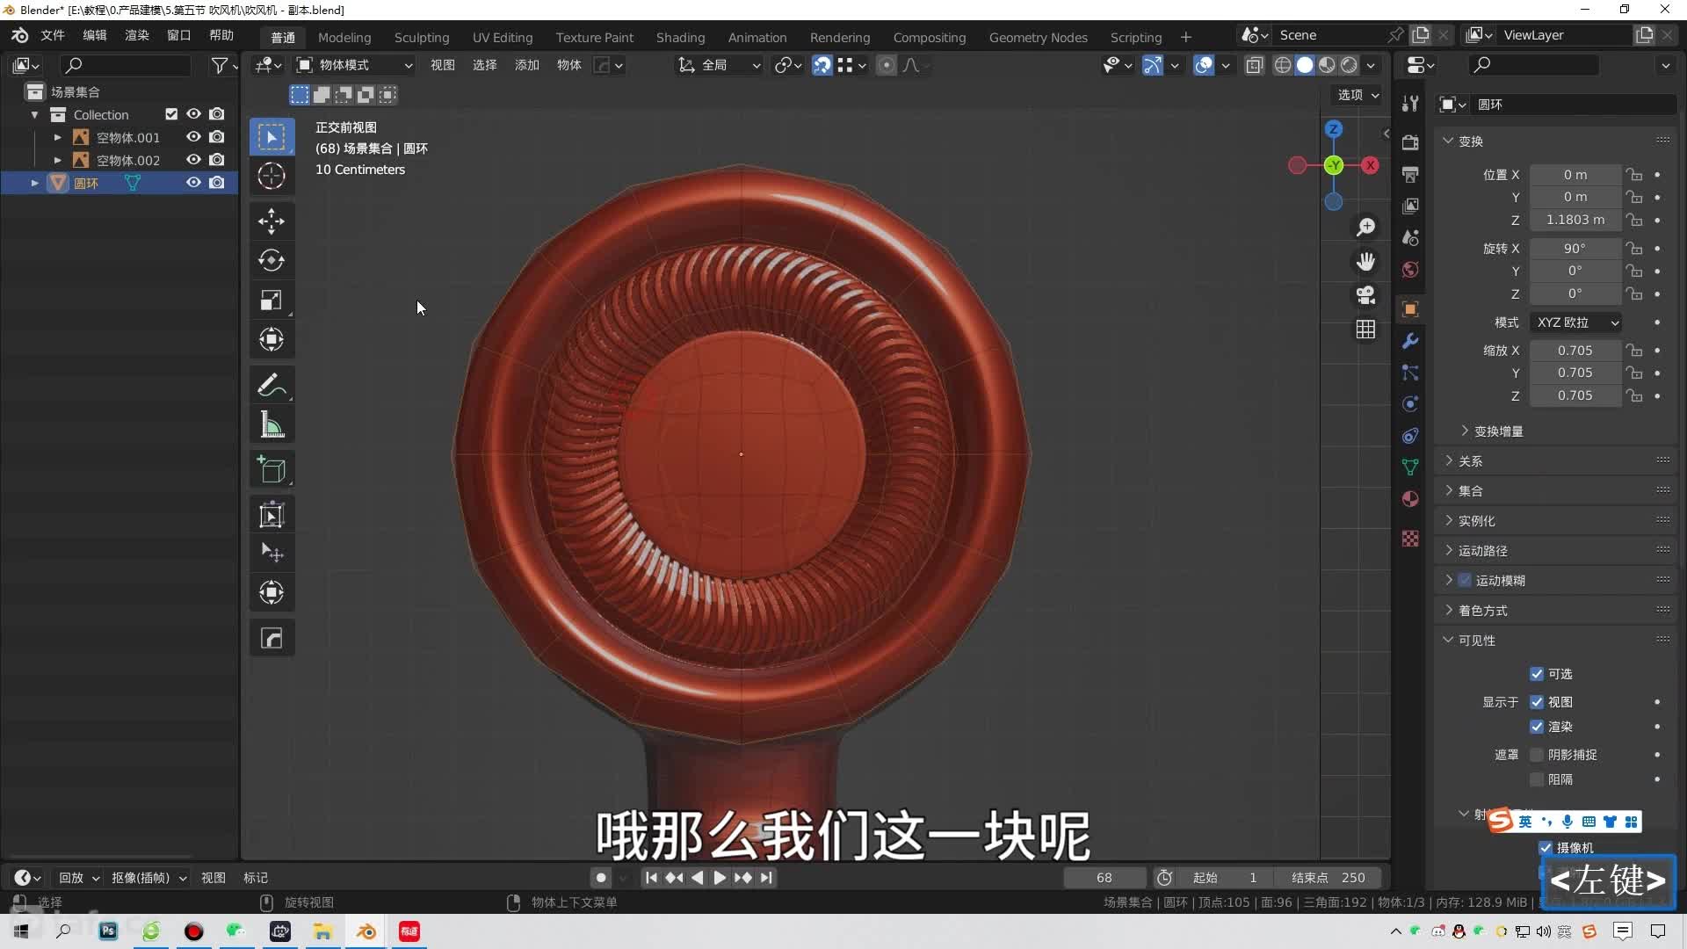Viewport: 1687px width, 949px height.
Task: Open the Modifiers wrench properties tab
Action: [1410, 341]
